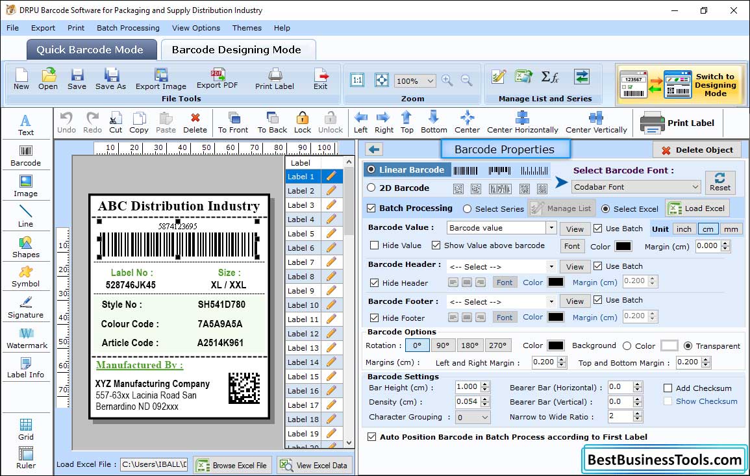Click the Open file icon
The width and height of the screenshot is (750, 476).
[48, 79]
